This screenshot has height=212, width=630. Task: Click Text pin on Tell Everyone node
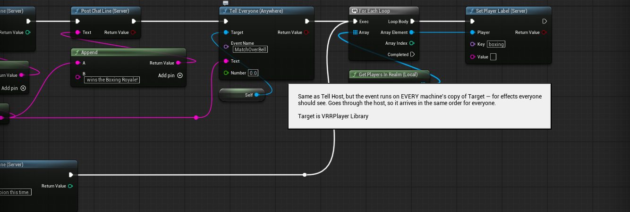click(x=226, y=61)
